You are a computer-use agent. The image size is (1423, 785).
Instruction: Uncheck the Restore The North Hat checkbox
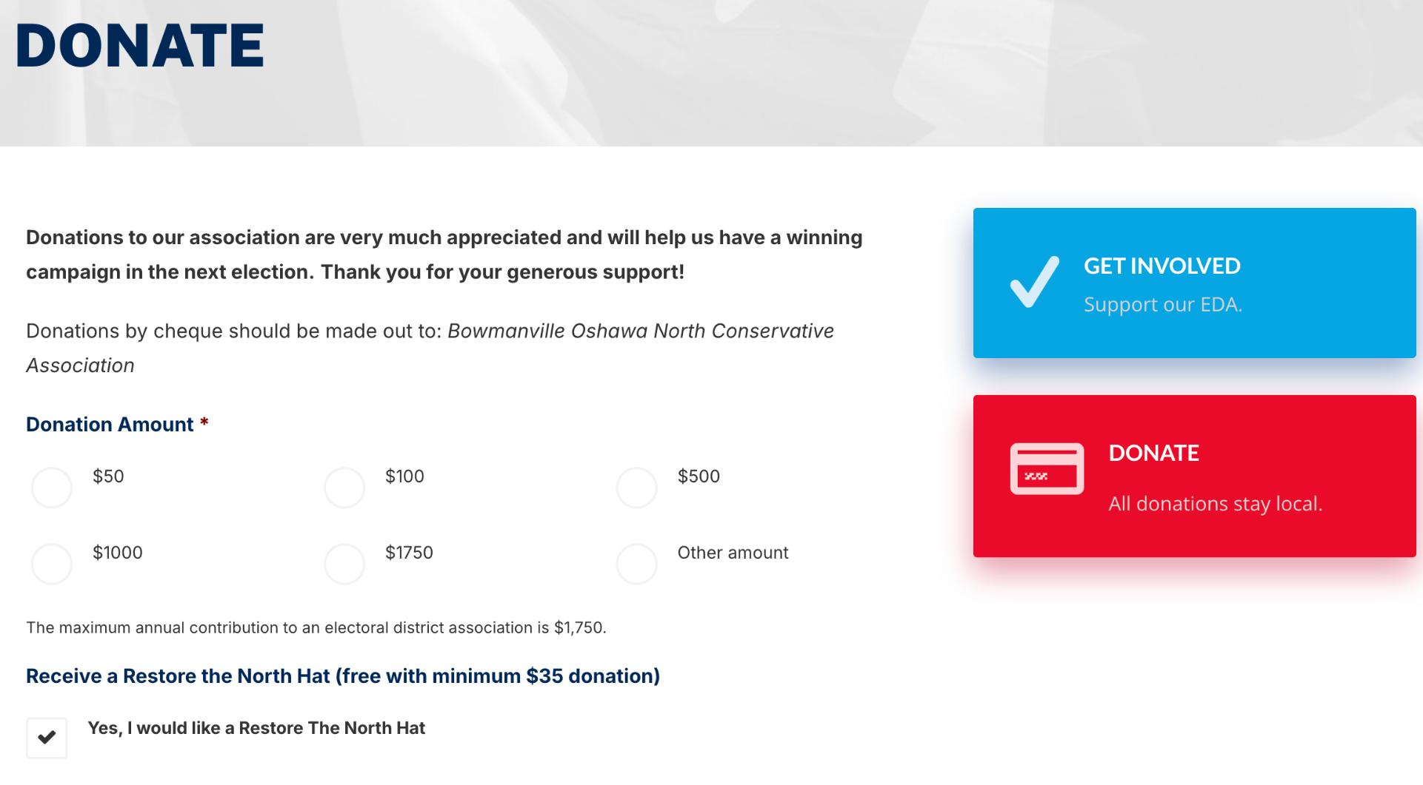[x=47, y=738]
